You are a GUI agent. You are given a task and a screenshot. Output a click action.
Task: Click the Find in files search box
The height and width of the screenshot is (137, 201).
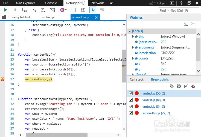point(179,10)
